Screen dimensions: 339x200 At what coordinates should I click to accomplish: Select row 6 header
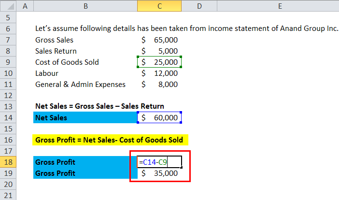point(8,29)
